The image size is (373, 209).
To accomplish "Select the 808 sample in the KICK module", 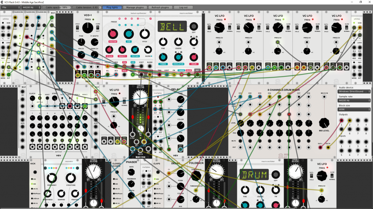I will coord(32,179).
